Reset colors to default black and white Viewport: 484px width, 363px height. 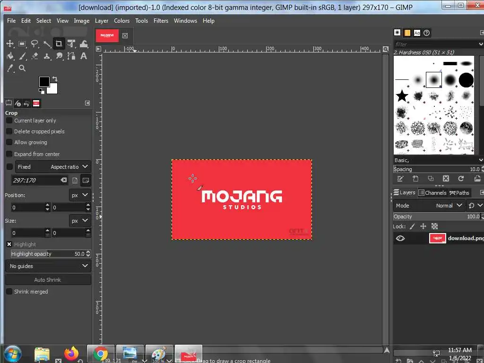point(42,91)
